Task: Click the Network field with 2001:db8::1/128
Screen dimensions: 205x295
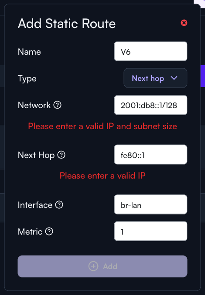Action: [150, 105]
